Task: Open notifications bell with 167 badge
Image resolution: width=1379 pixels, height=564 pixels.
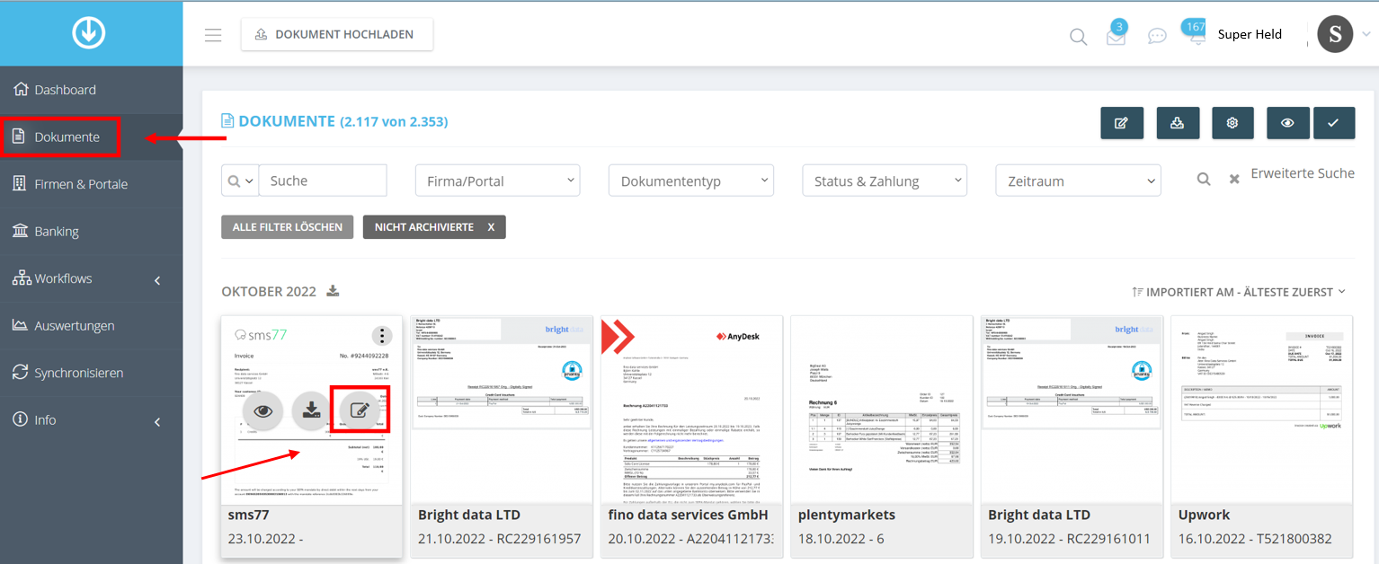Action: [x=1196, y=34]
